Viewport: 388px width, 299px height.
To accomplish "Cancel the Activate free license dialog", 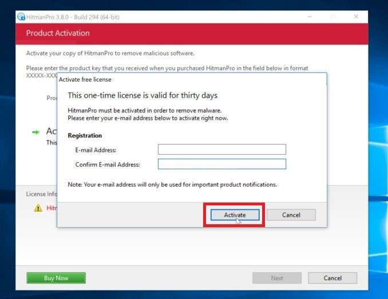I will pos(291,215).
